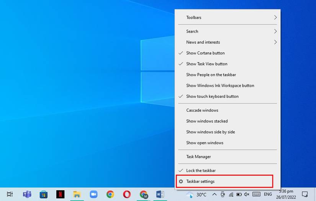Open Microsoft Word from the taskbar
Screen dimensions: 316x201
pos(160,194)
